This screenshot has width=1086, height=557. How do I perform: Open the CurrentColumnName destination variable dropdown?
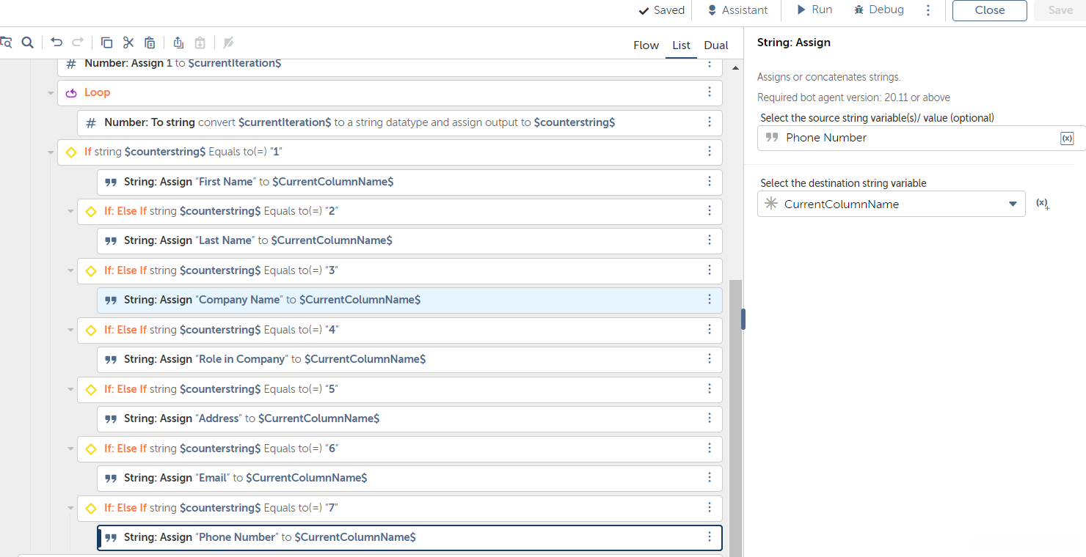pos(1013,204)
